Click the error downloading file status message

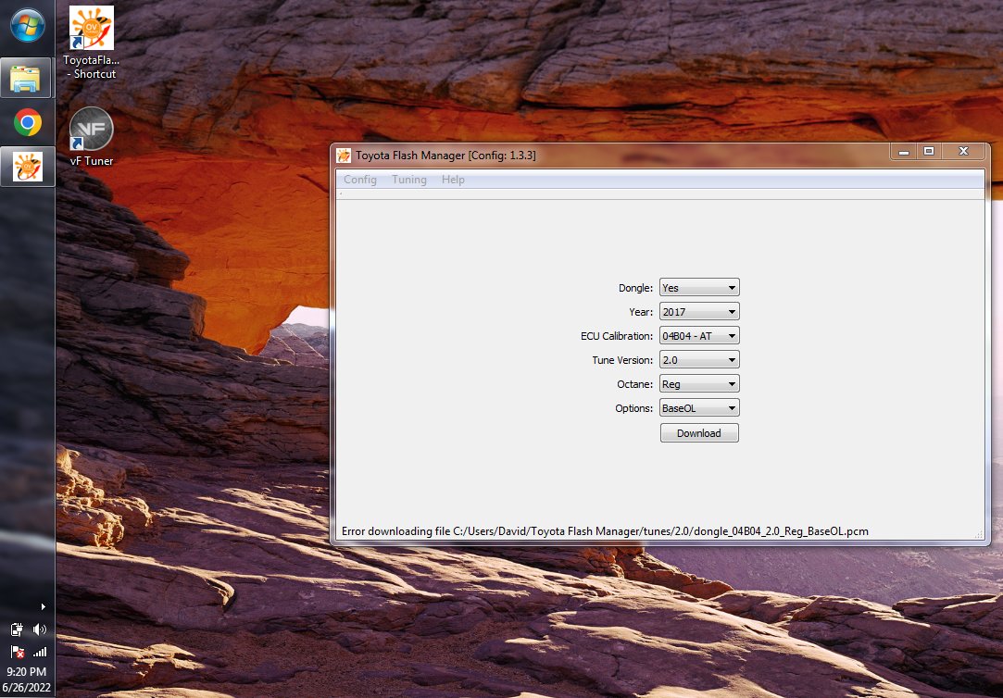[605, 531]
